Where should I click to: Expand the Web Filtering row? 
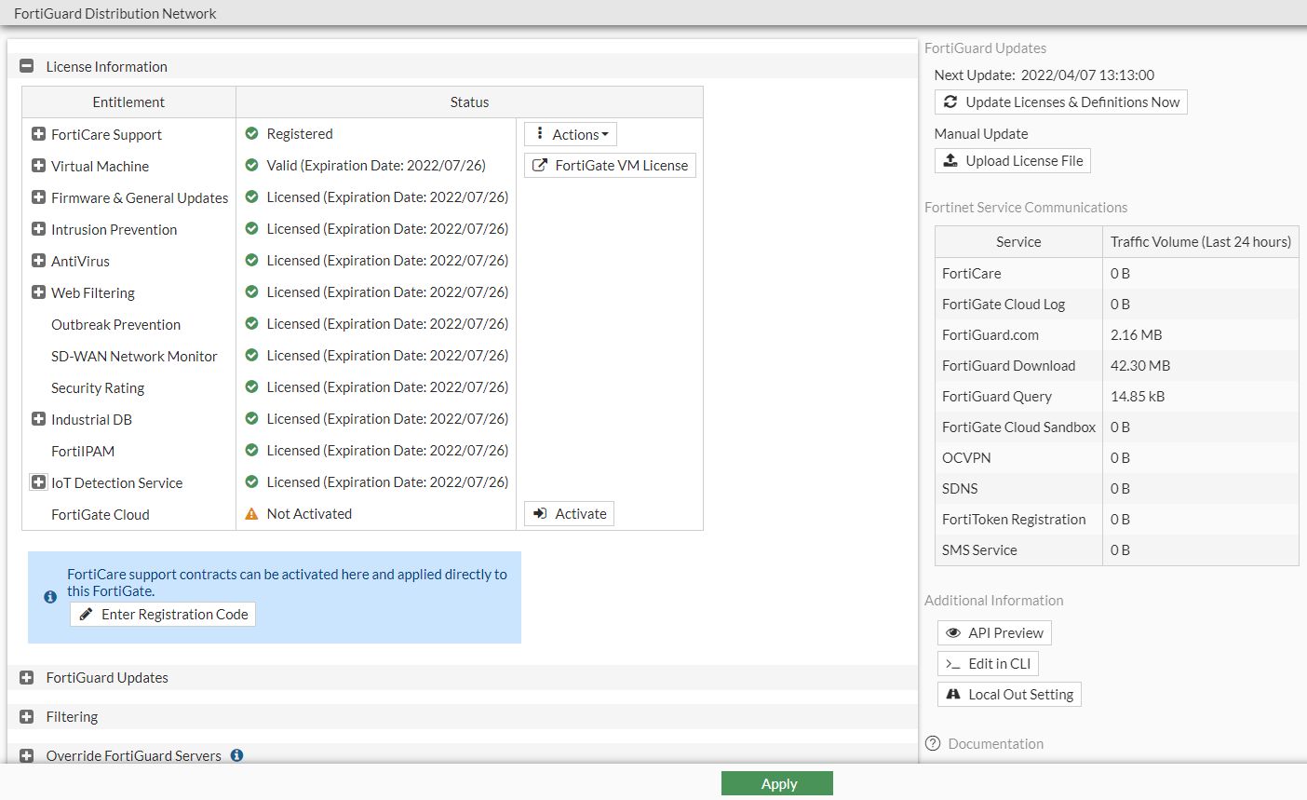[38, 292]
